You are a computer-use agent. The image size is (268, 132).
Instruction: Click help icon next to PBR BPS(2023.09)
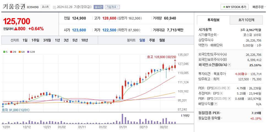tap(229, 98)
